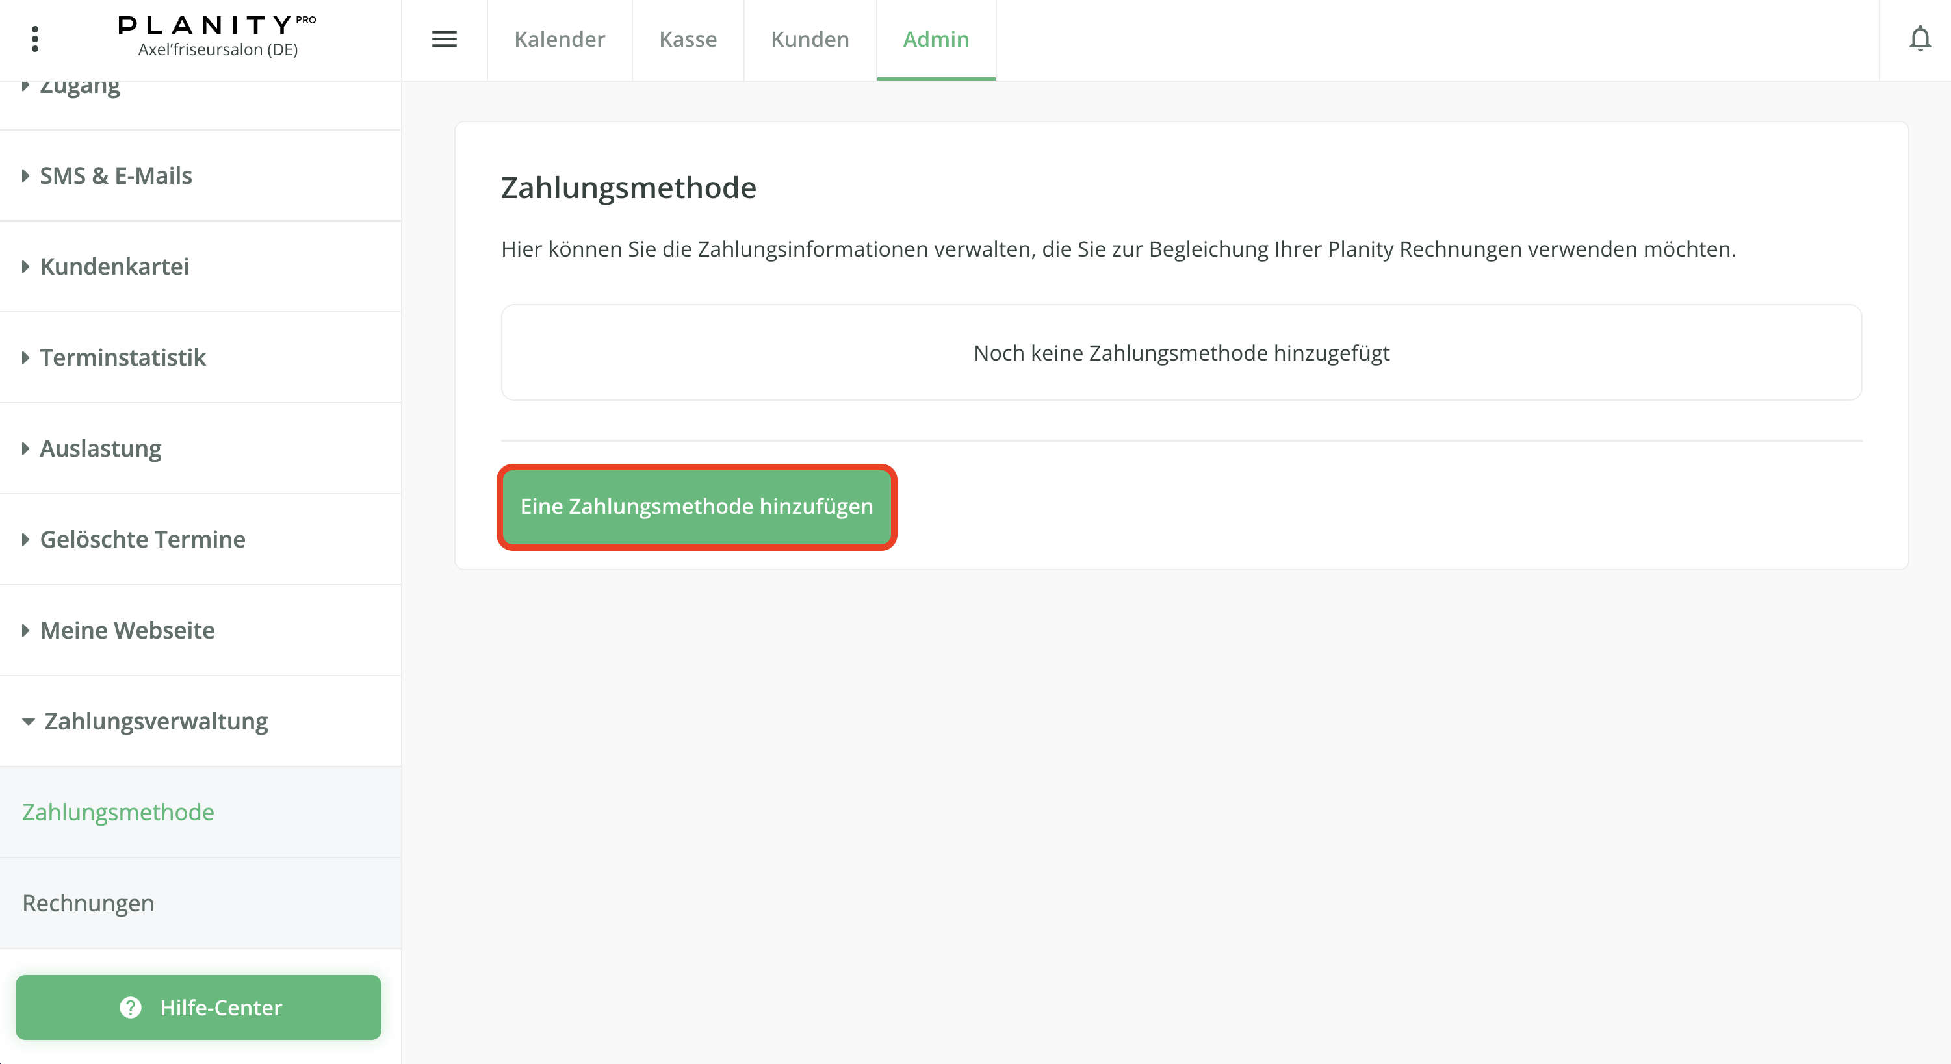Click the Hilfe-Center question mark icon
The image size is (1951, 1064).
pyautogui.click(x=130, y=1007)
